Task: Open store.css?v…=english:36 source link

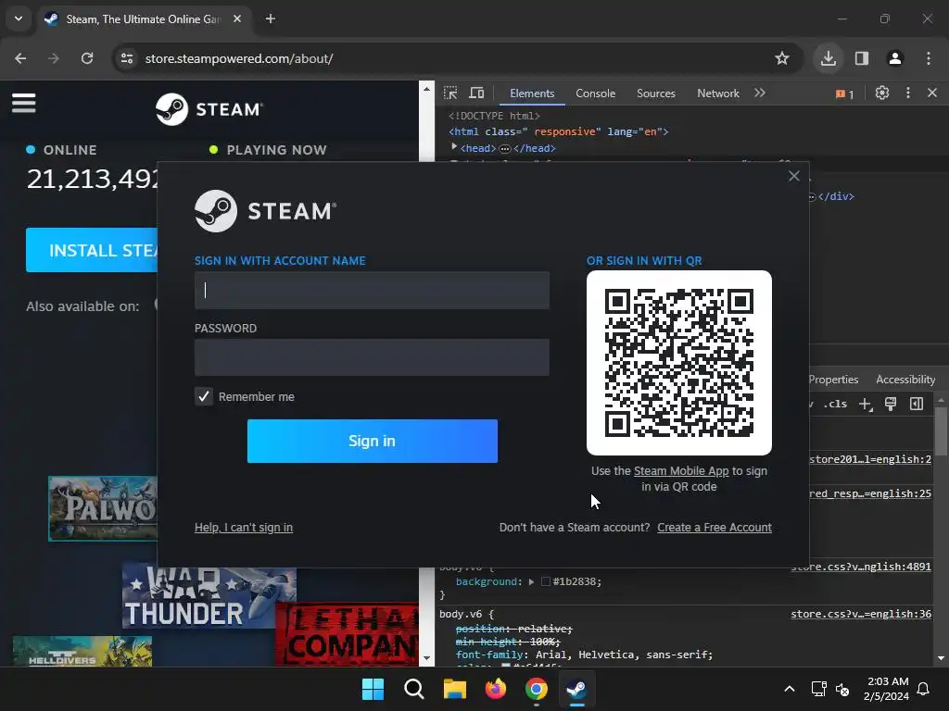Action: pos(861,614)
